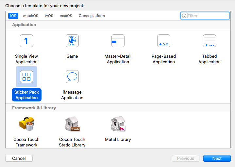Open the filter options icon in search field
Image resolution: width=235 pixels, height=167 pixels.
(x=184, y=16)
